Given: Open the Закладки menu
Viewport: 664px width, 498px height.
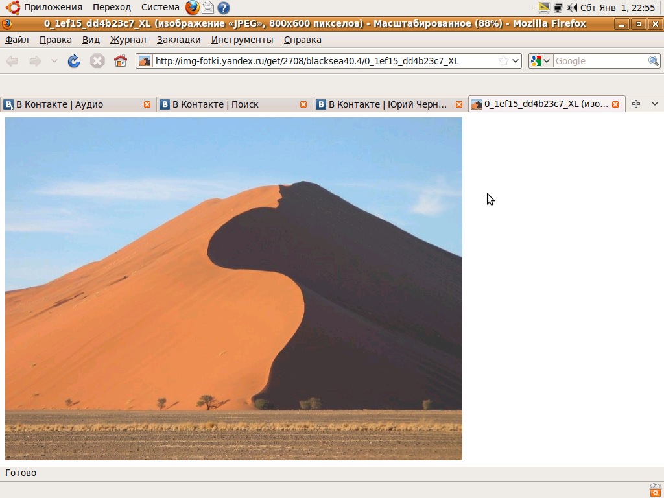Looking at the screenshot, I should pyautogui.click(x=178, y=40).
